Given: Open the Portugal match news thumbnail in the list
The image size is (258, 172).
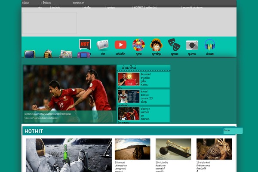Looking at the screenshot, I should (129, 114).
